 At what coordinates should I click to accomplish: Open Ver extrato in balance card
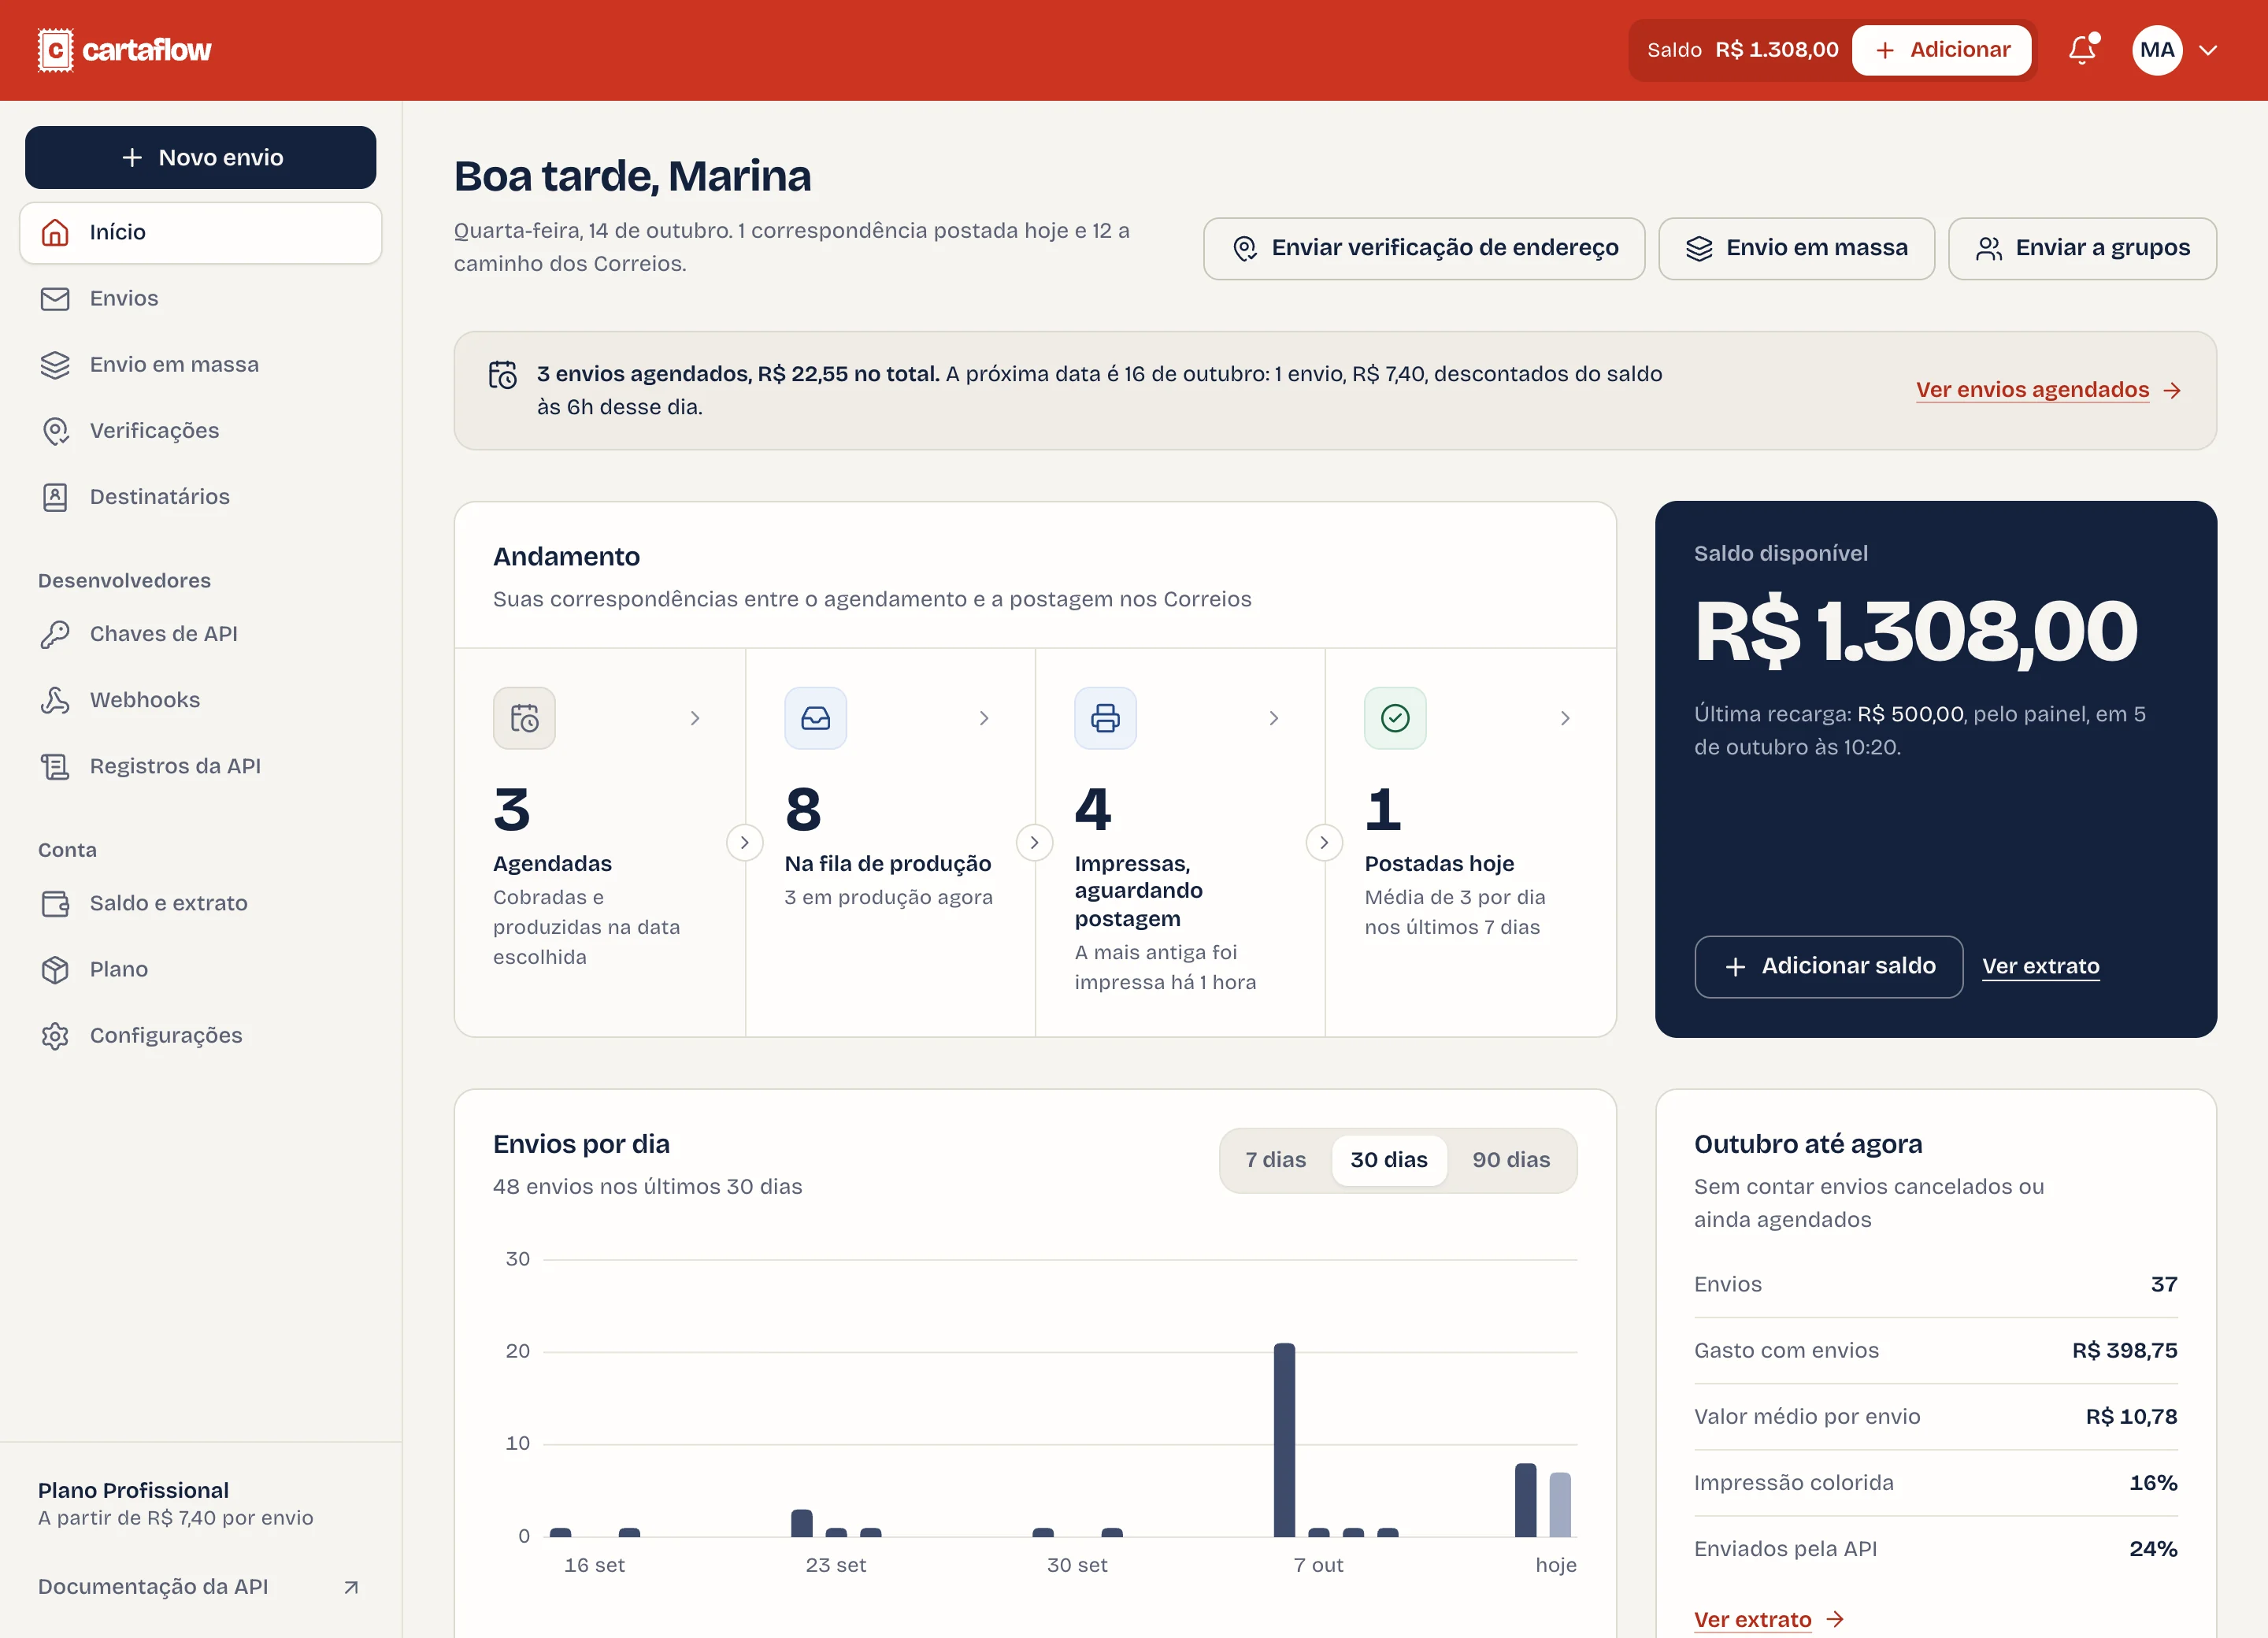2040,967
